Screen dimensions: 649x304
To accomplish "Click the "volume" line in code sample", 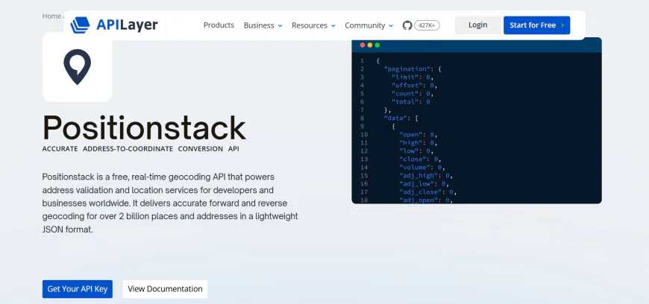I will pyautogui.click(x=421, y=168).
